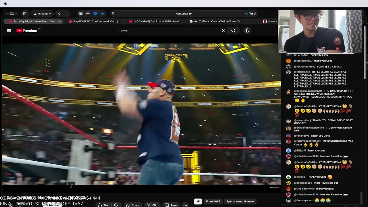Image resolution: width=368 pixels, height=207 pixels.
Task: Select the 'From WWE' filter chip
Action: [213, 202]
